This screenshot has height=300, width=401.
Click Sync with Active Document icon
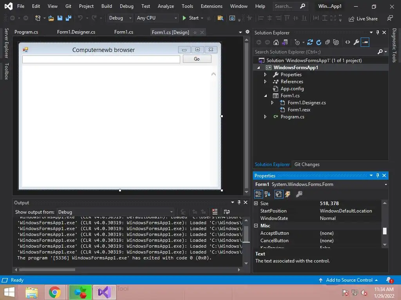click(x=310, y=42)
